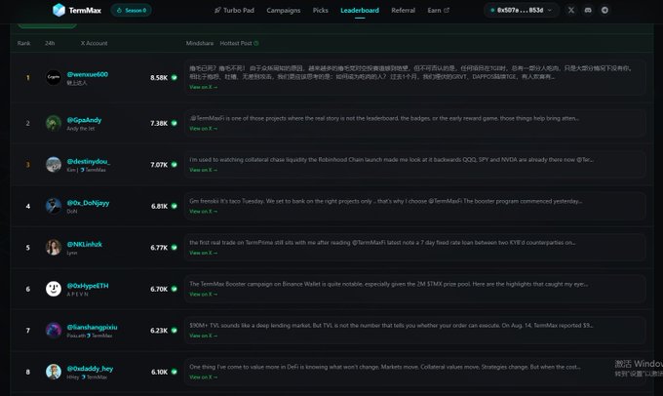
Task: Click green dot beside 6.81K mindshare
Action: [175, 206]
